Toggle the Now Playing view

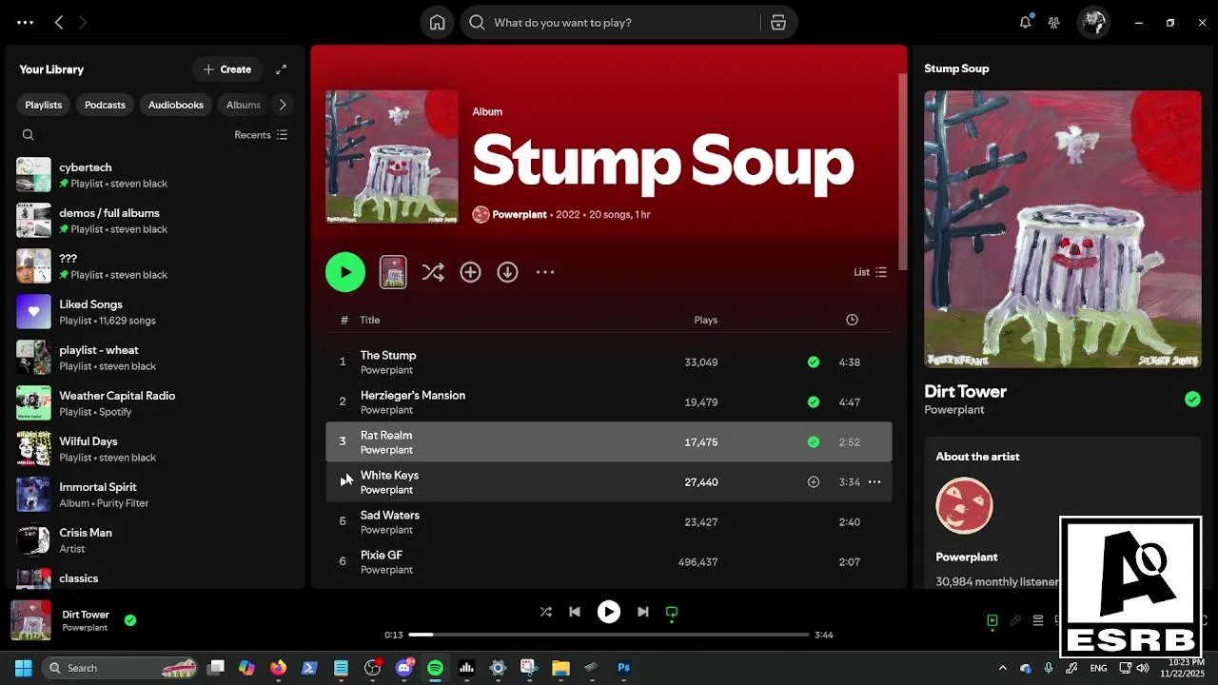click(x=992, y=620)
